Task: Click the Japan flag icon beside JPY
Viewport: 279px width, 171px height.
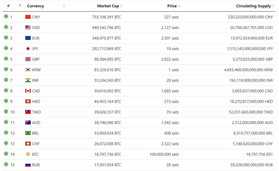Action: [x=28, y=49]
